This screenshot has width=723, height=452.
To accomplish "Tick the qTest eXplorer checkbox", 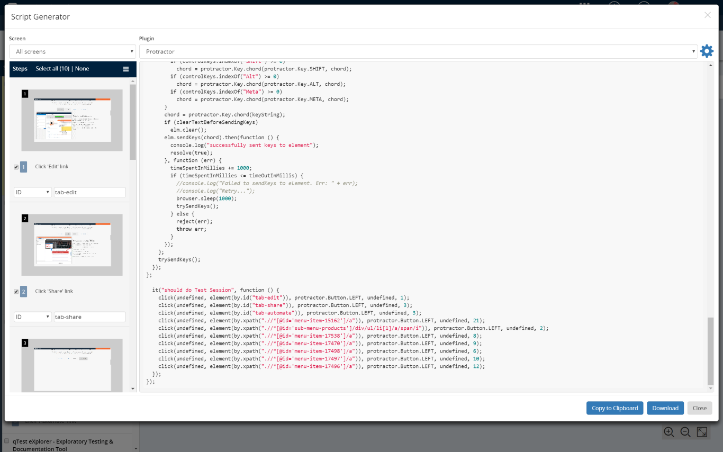I will (7, 441).
